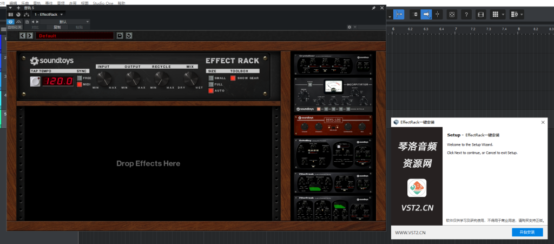Select SMALL rack size

[x=211, y=78]
